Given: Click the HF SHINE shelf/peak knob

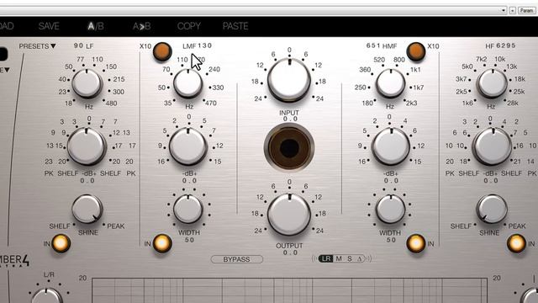Looking at the screenshot, I should 492,210.
